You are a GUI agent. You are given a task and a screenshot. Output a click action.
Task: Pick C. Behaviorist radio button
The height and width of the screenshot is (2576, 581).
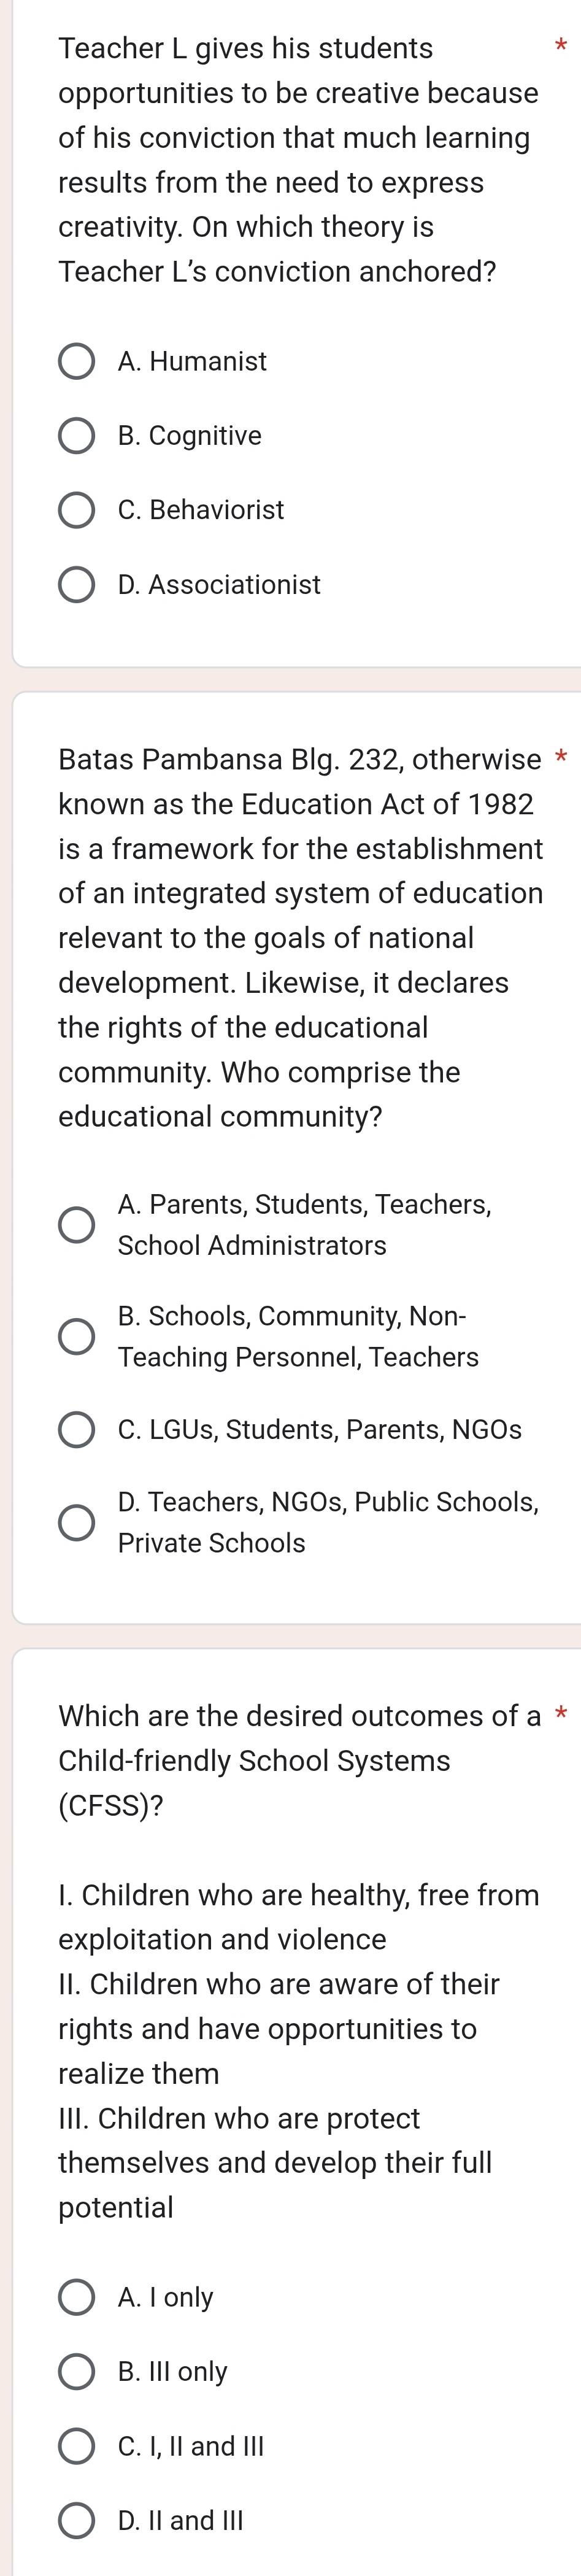76,510
